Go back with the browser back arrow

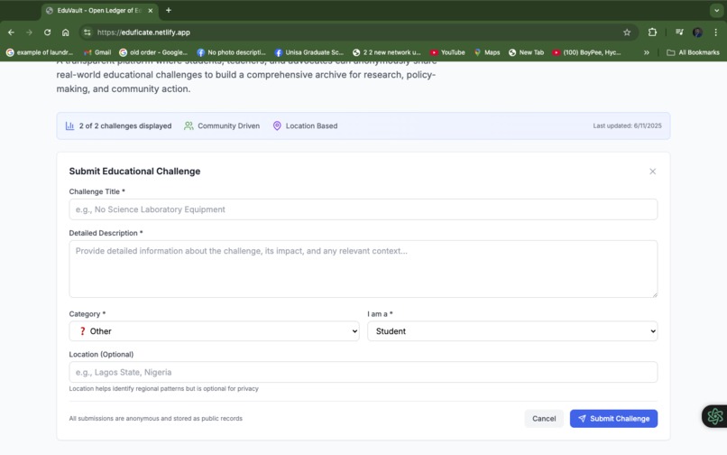coord(11,32)
